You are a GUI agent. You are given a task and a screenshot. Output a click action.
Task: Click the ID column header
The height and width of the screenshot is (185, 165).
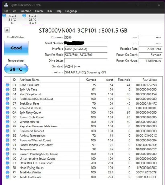tap(14, 80)
